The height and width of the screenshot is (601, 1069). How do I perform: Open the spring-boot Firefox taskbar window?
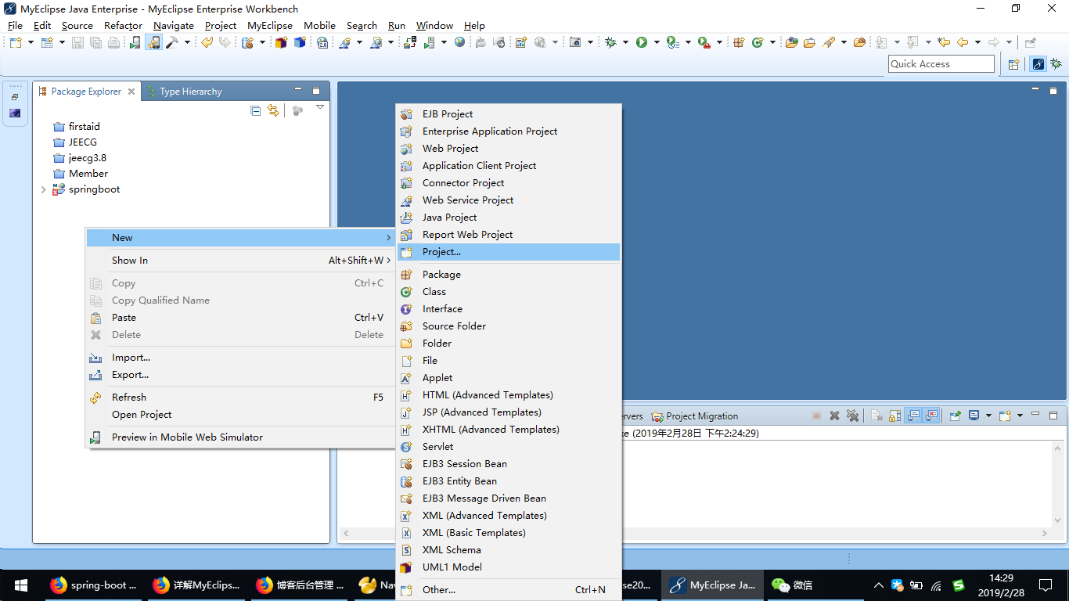pos(92,585)
